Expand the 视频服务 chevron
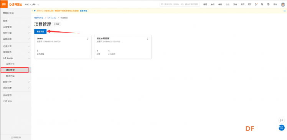Image resolution: width=287 pixels, height=140 pixels. [29, 52]
